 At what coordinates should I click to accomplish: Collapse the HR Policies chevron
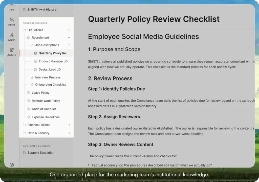(69, 30)
